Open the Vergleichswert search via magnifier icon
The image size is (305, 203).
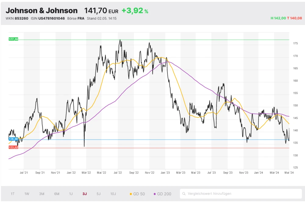click(184, 194)
